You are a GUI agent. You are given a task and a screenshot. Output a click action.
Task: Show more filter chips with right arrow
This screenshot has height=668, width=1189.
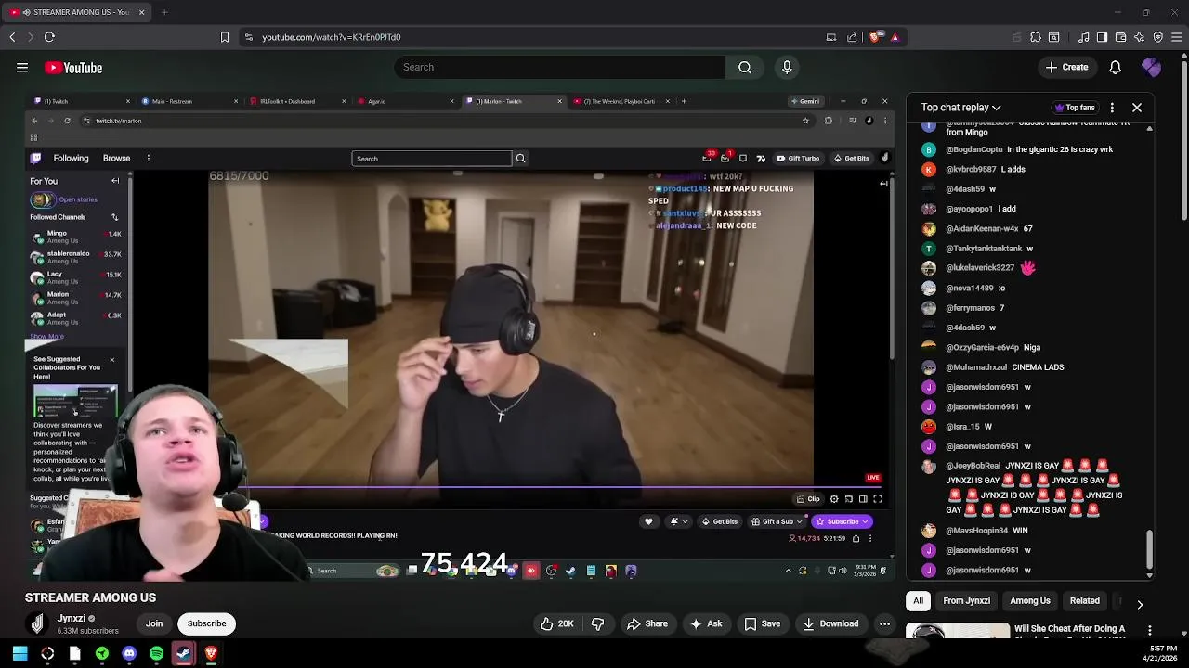pyautogui.click(x=1140, y=605)
